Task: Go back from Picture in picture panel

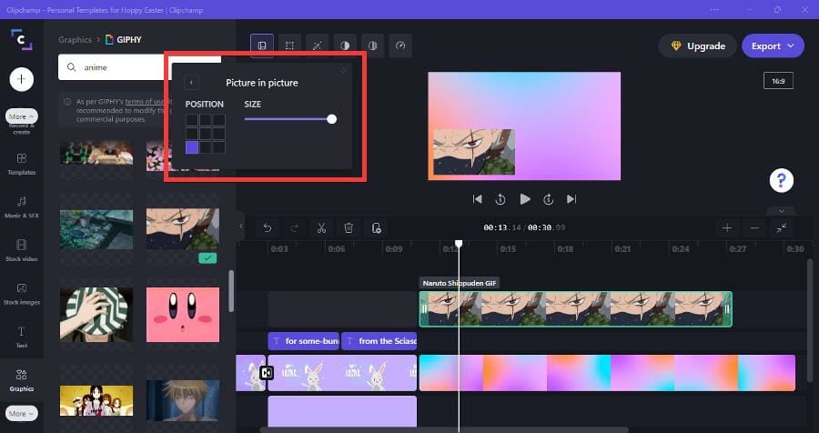Action: click(191, 83)
